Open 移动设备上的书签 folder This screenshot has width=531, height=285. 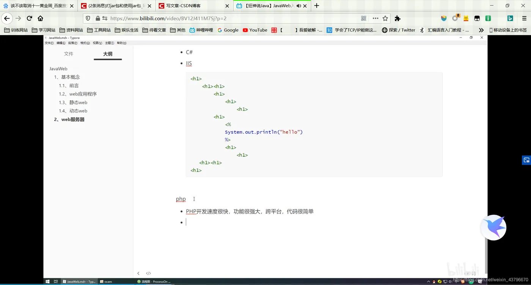(507, 30)
